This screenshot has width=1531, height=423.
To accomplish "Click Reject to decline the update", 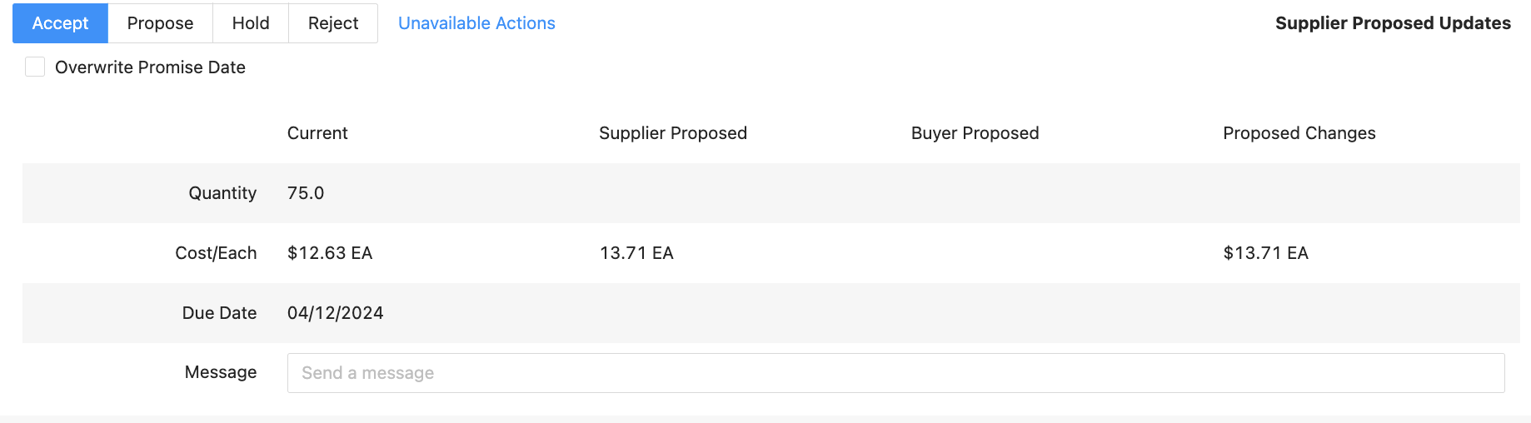I will pyautogui.click(x=333, y=23).
